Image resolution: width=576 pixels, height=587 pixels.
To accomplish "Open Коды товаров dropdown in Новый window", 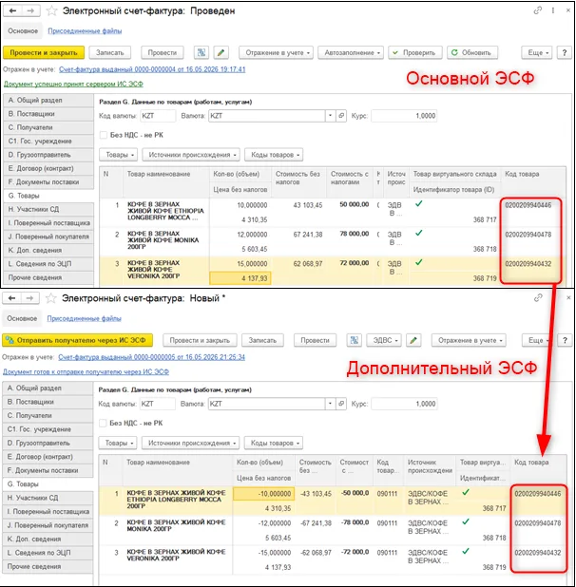I will 274,443.
